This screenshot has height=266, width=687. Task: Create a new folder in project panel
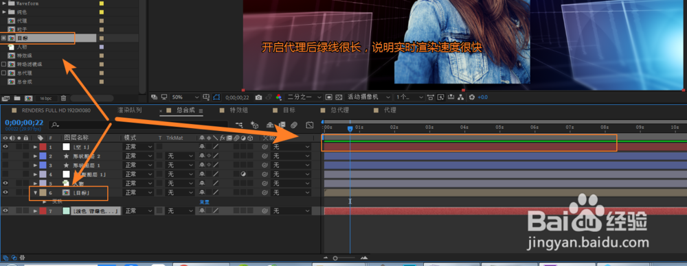tap(16, 98)
